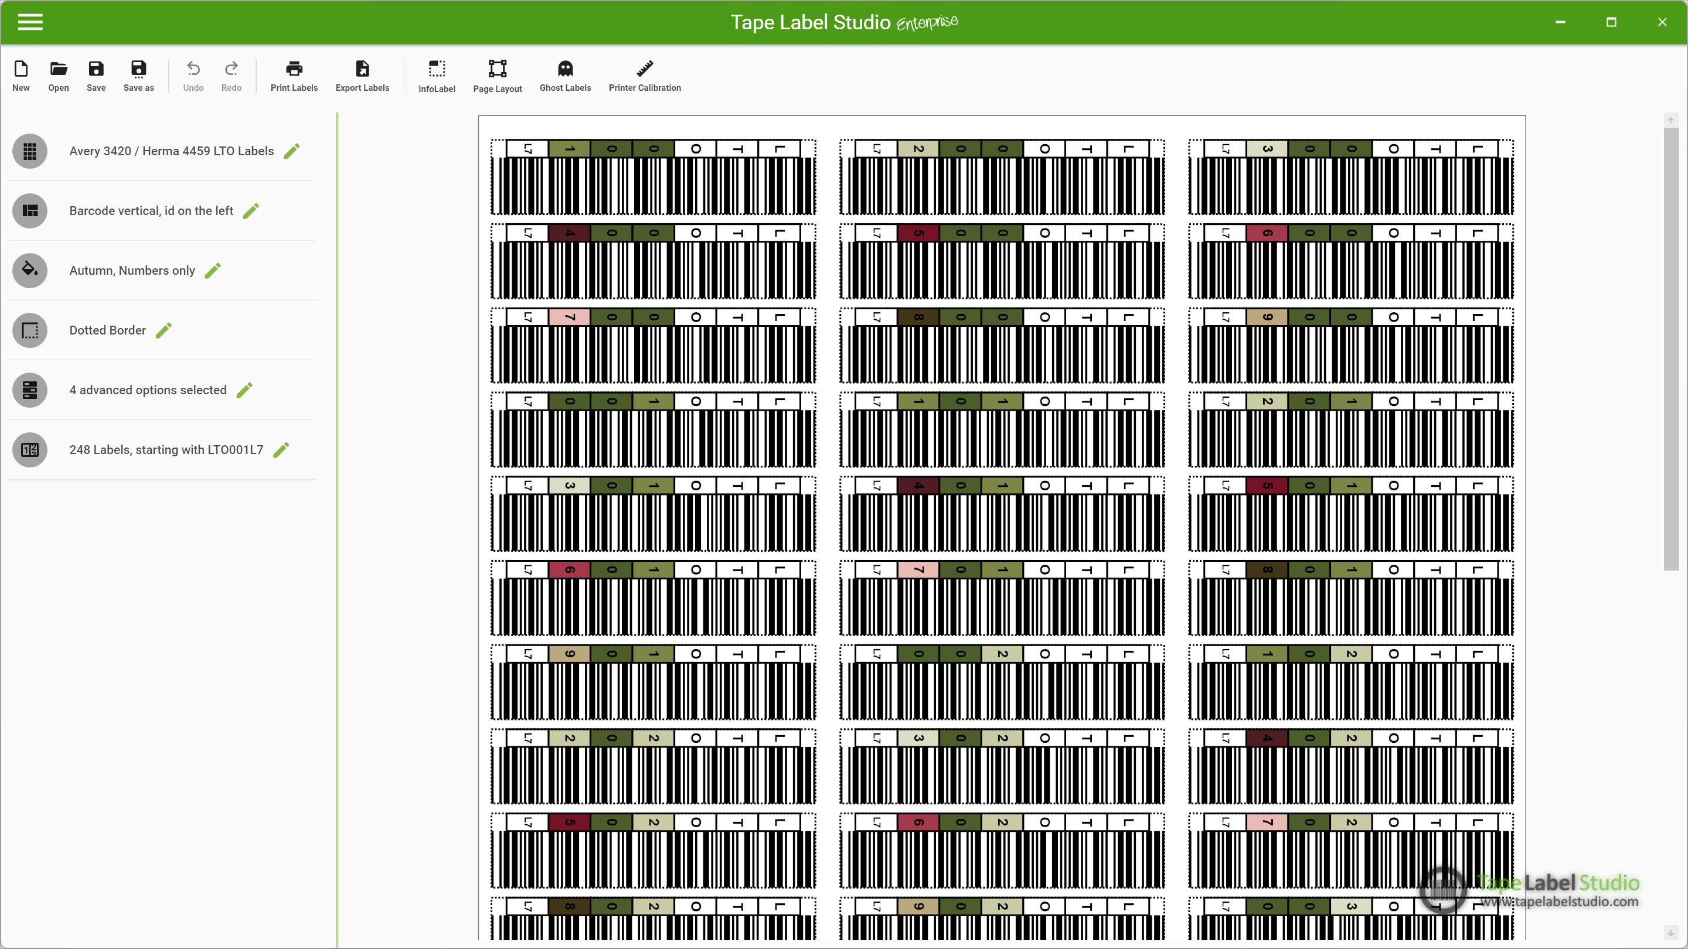The width and height of the screenshot is (1688, 949).
Task: Edit Autumn color scheme with pencil
Action: [213, 271]
